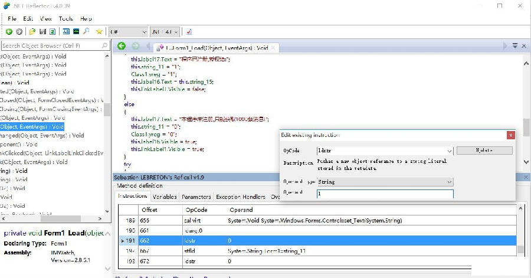The height and width of the screenshot is (278, 531).
Task: Open the View menu
Action: pos(46,19)
